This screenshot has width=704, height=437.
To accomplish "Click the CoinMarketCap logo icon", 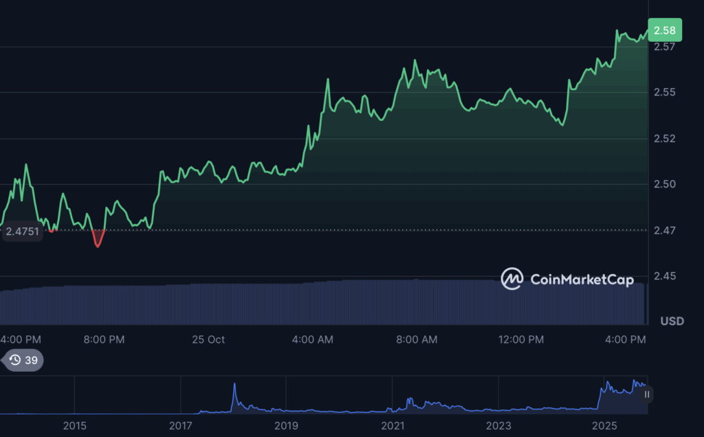I will (511, 279).
